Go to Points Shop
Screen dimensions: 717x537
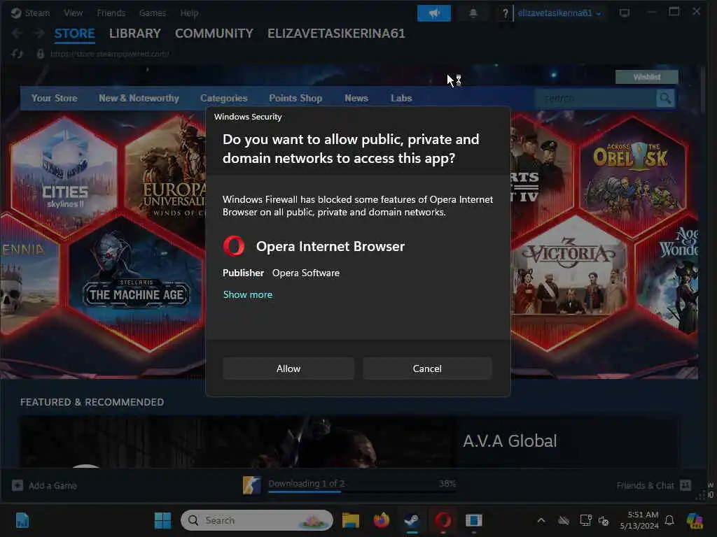(295, 98)
